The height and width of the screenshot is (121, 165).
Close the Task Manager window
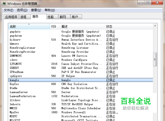pos(157,3)
